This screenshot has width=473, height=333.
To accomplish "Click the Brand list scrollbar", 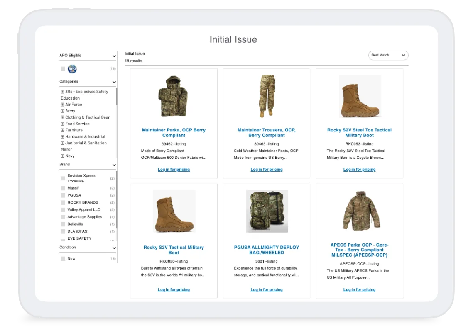I will click(116, 199).
